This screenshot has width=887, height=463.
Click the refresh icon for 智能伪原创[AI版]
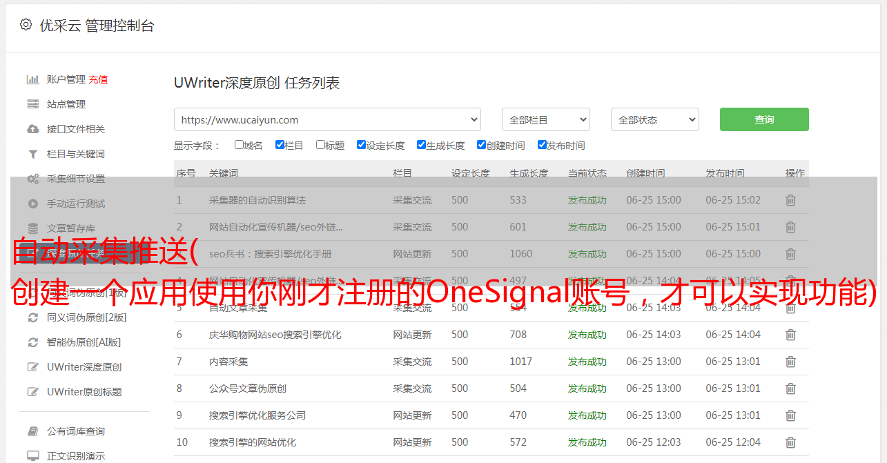tap(32, 342)
